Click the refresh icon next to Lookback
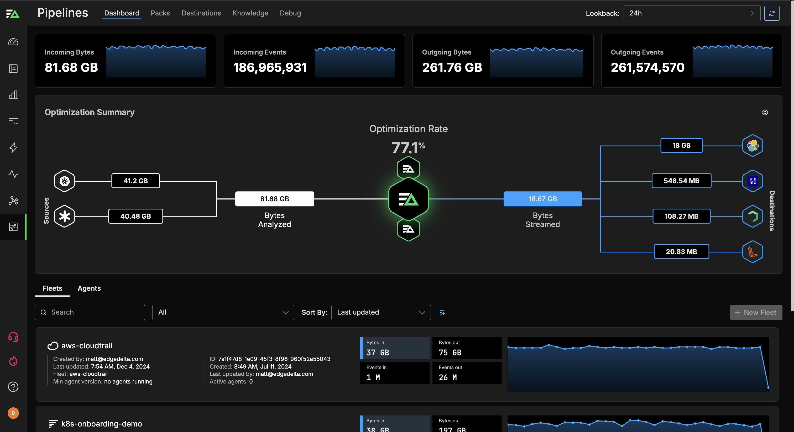 click(x=771, y=13)
